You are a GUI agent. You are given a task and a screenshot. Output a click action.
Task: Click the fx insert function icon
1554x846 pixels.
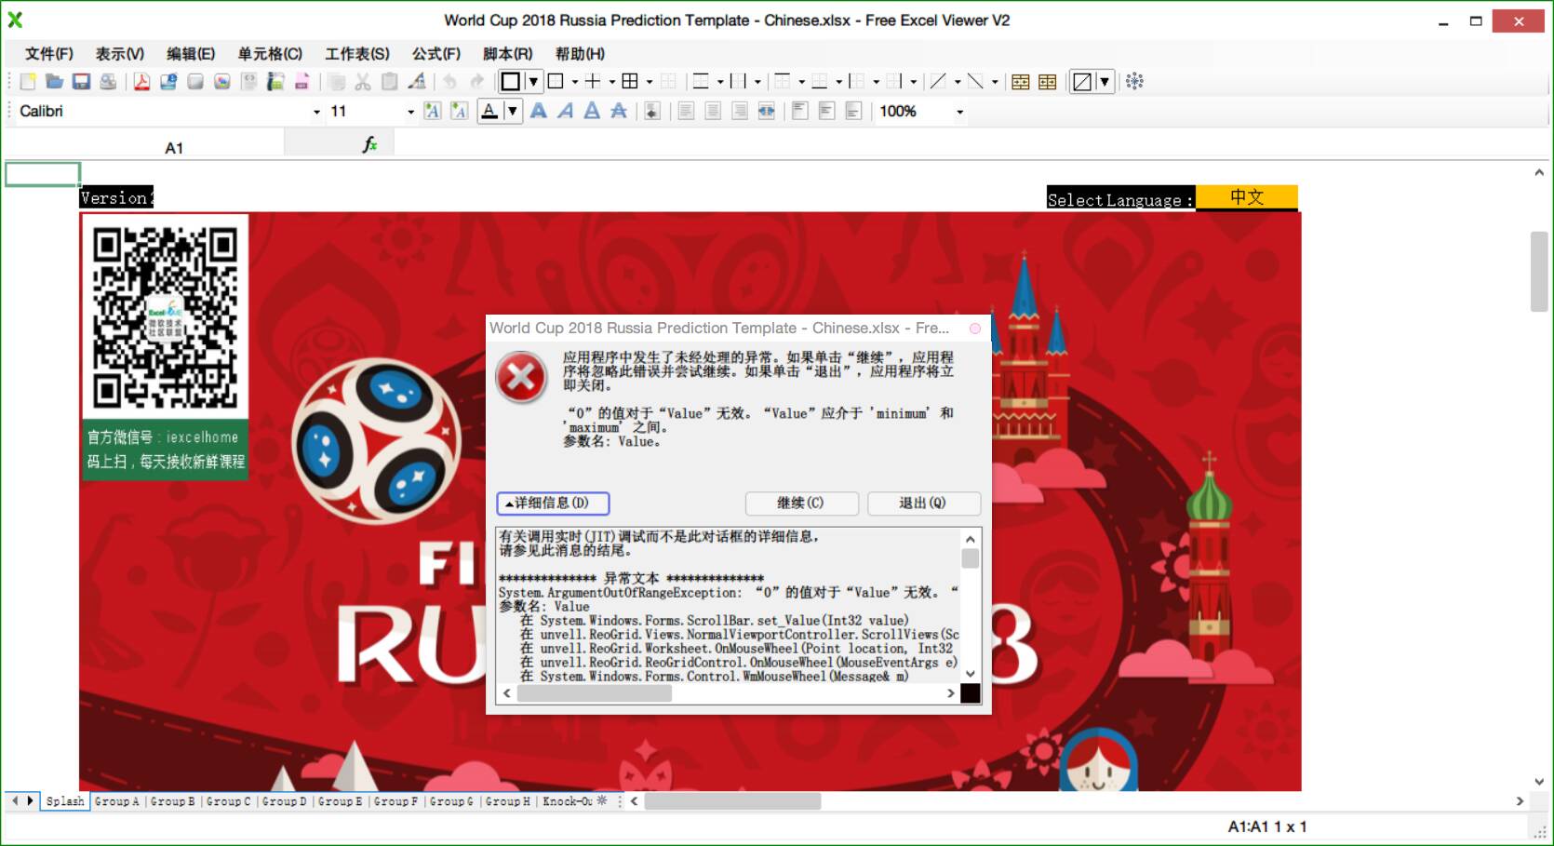click(369, 144)
